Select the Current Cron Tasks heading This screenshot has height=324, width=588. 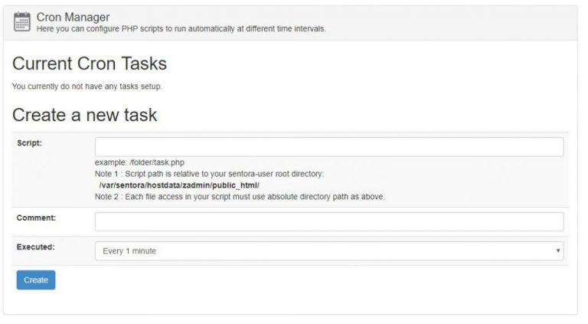[90, 64]
